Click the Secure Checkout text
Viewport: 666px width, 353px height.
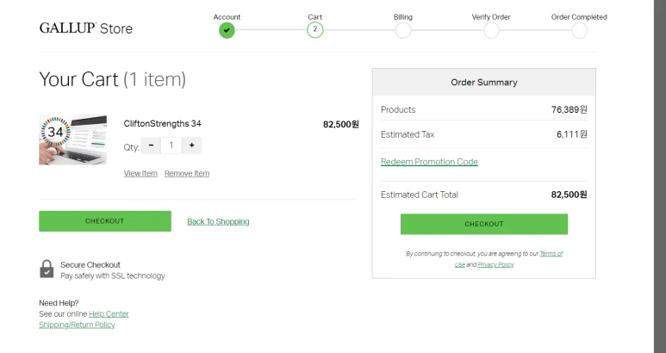coord(90,265)
